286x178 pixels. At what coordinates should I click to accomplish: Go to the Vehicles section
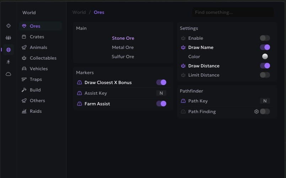click(38, 69)
